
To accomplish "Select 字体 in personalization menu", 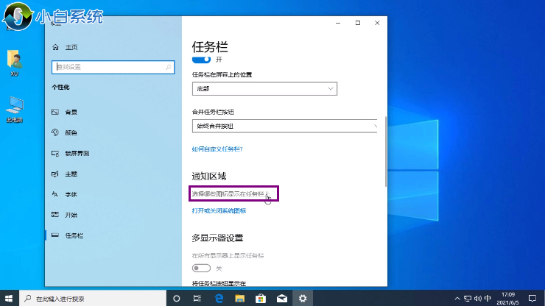I will click(x=71, y=194).
